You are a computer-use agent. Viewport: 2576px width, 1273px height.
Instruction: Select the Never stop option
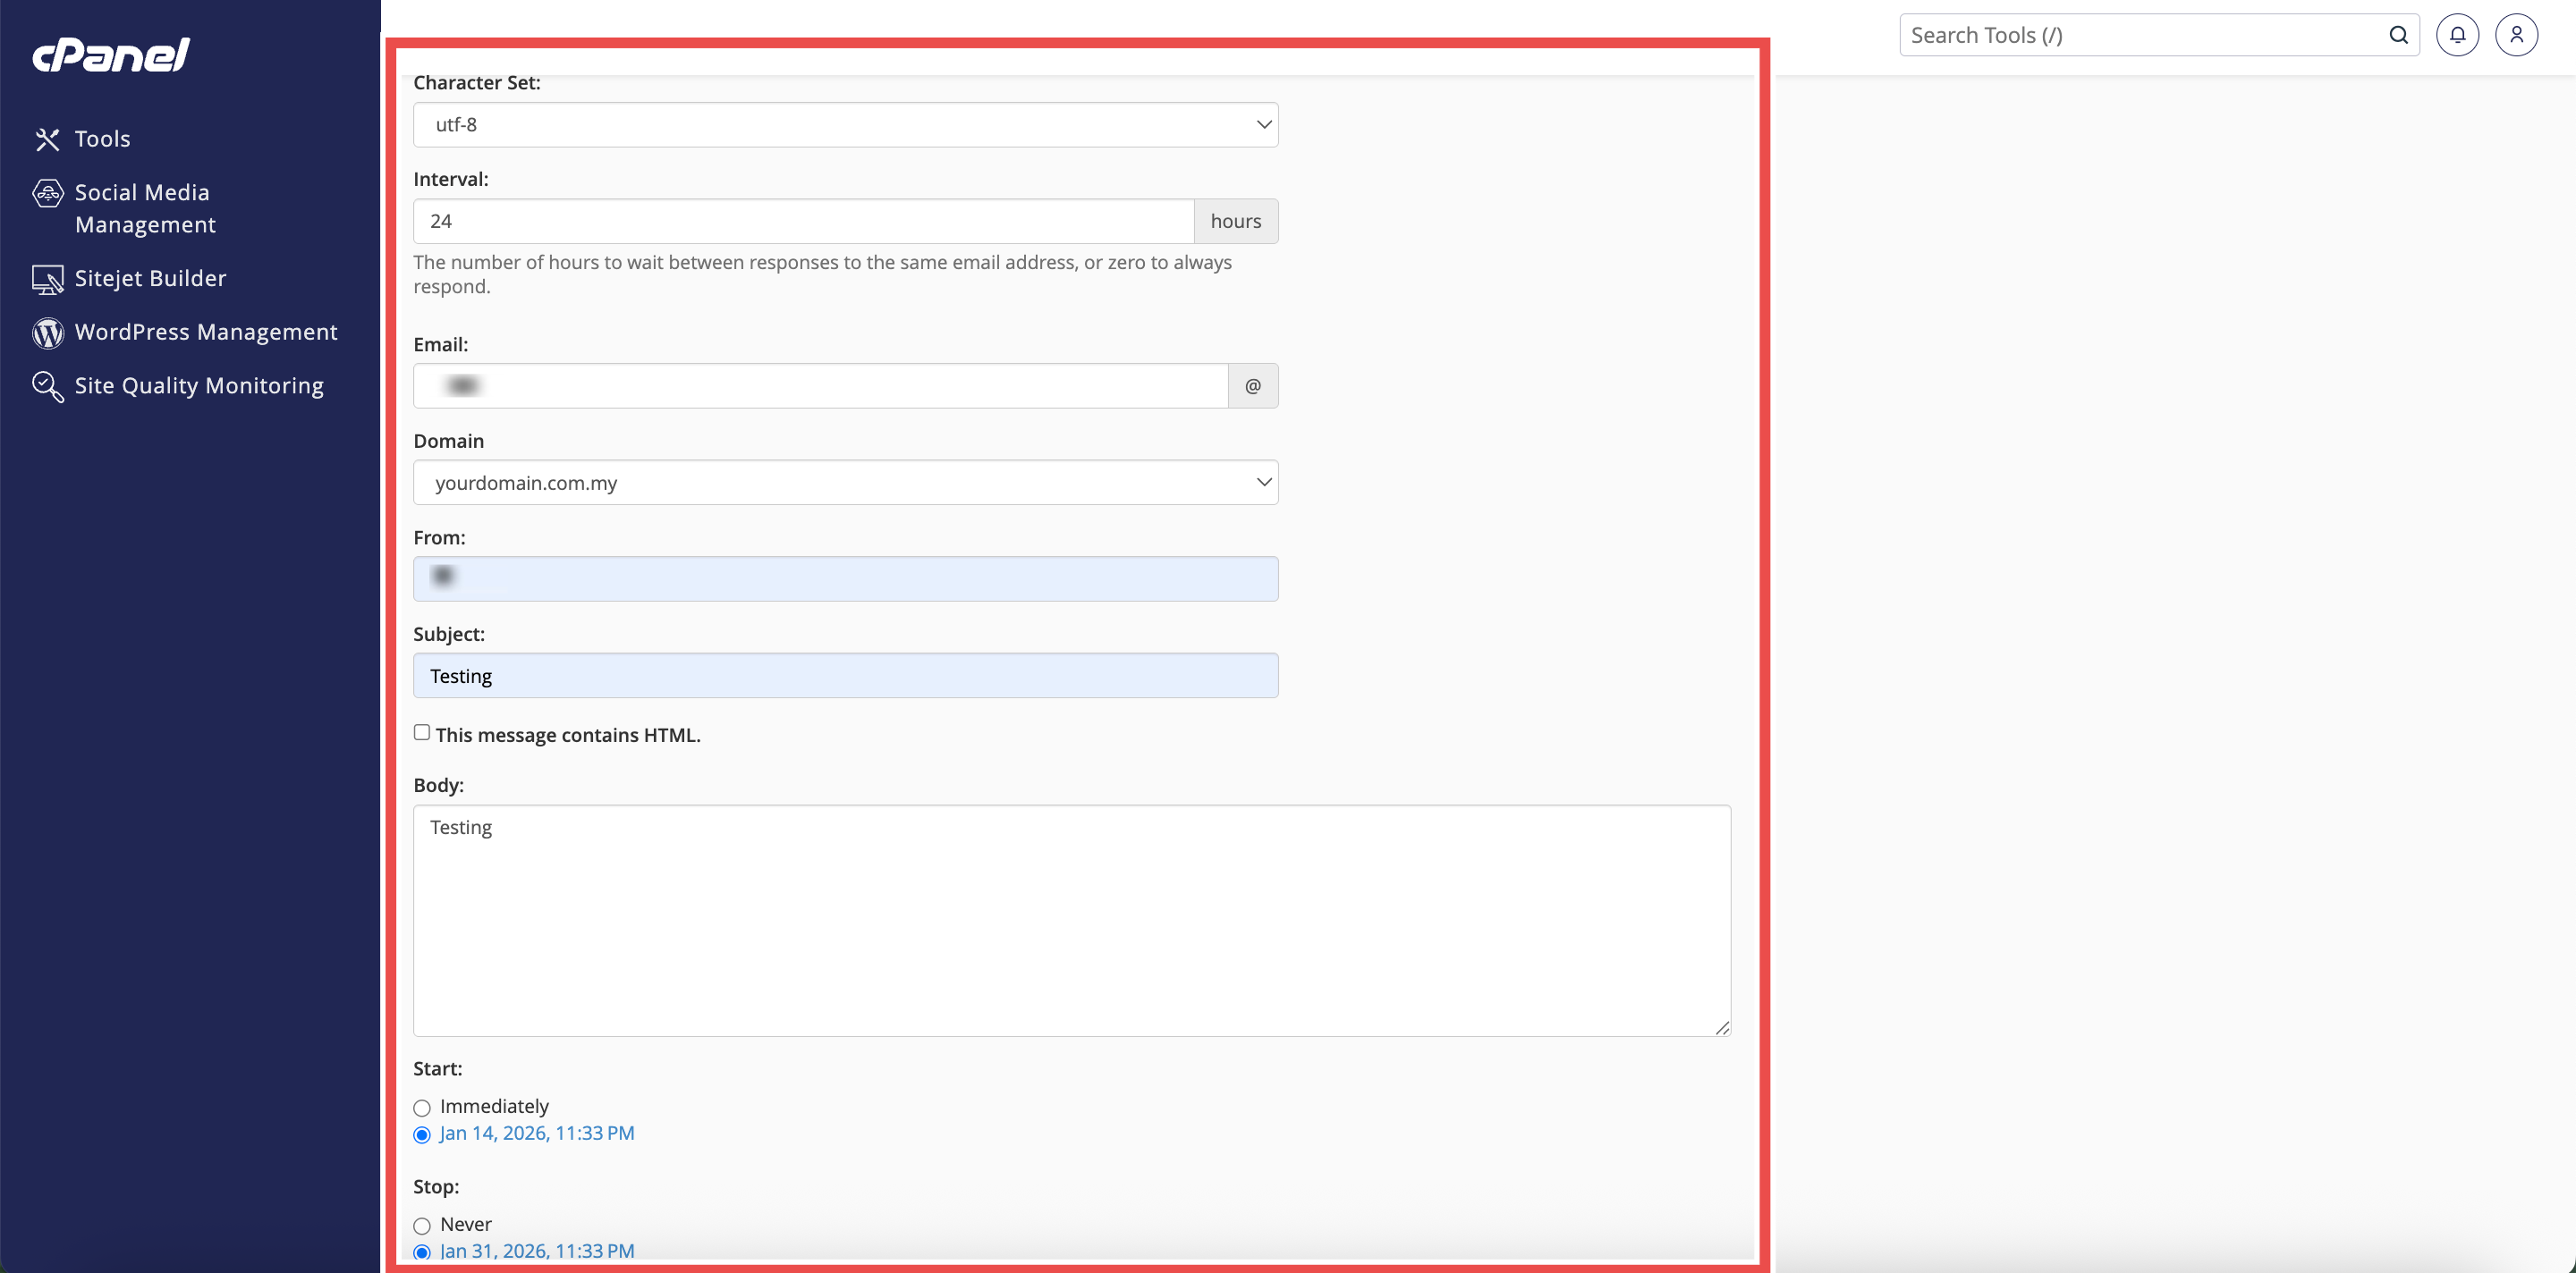click(422, 1225)
